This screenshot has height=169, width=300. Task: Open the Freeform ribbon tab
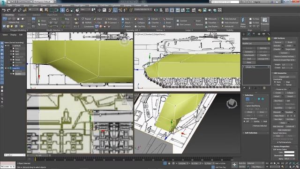coord(22,15)
